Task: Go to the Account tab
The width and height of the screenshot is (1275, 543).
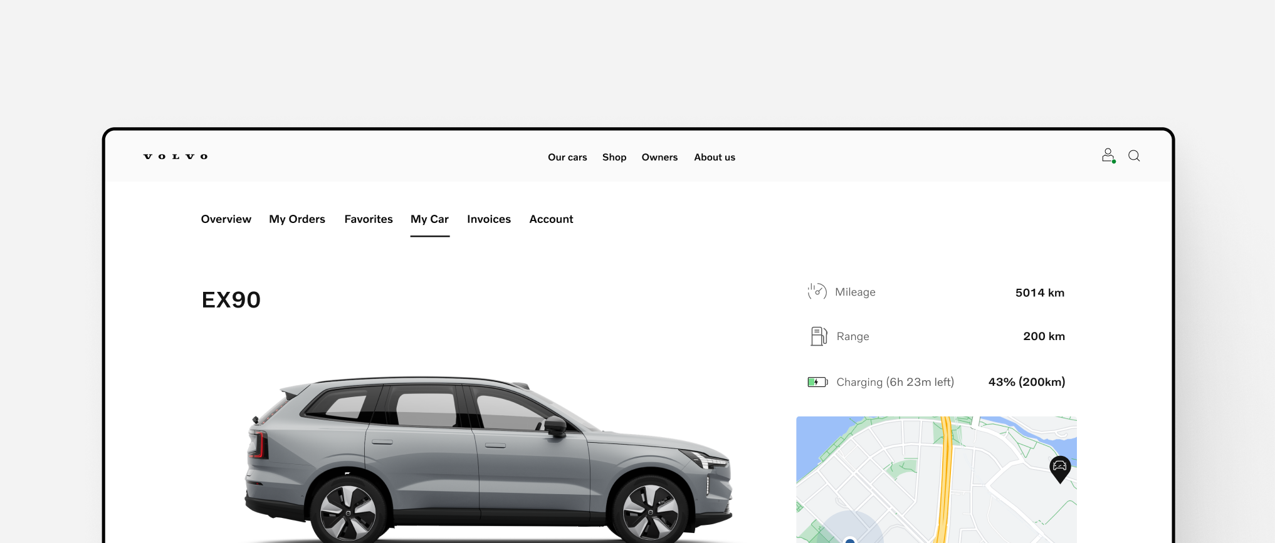Action: [551, 219]
